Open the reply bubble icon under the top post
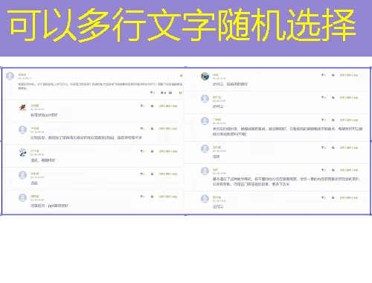The height and width of the screenshot is (283, 372). click(x=170, y=92)
